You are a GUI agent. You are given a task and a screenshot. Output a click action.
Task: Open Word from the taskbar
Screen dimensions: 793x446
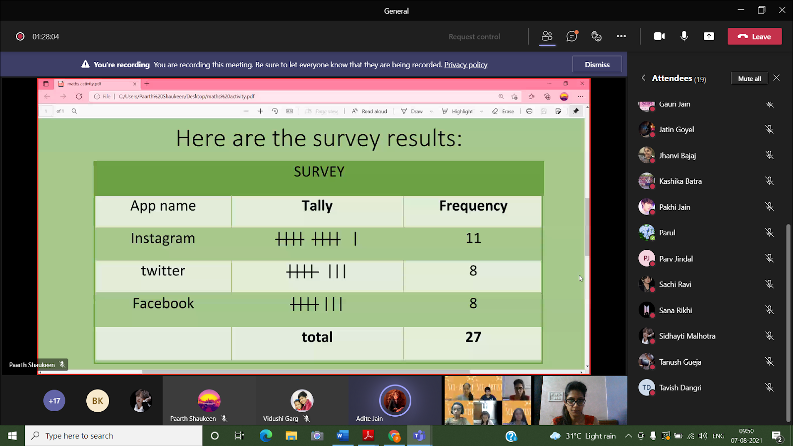(x=342, y=436)
